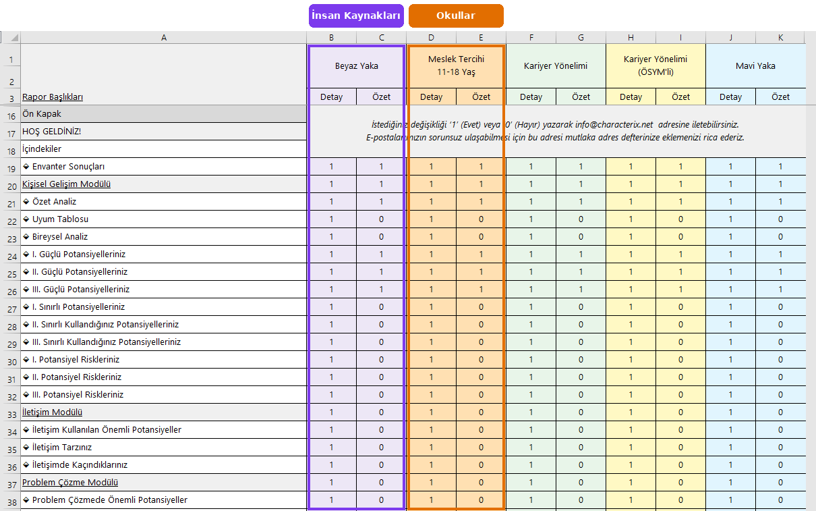The image size is (816, 511).
Task: Select row 38 header
Action: point(11,500)
